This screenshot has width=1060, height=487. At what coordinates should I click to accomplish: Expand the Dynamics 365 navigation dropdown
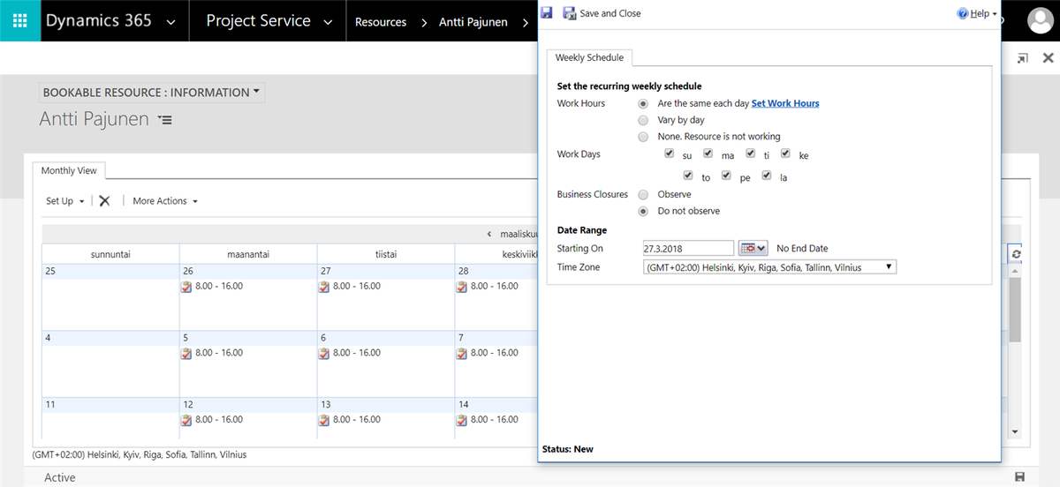pyautogui.click(x=170, y=22)
